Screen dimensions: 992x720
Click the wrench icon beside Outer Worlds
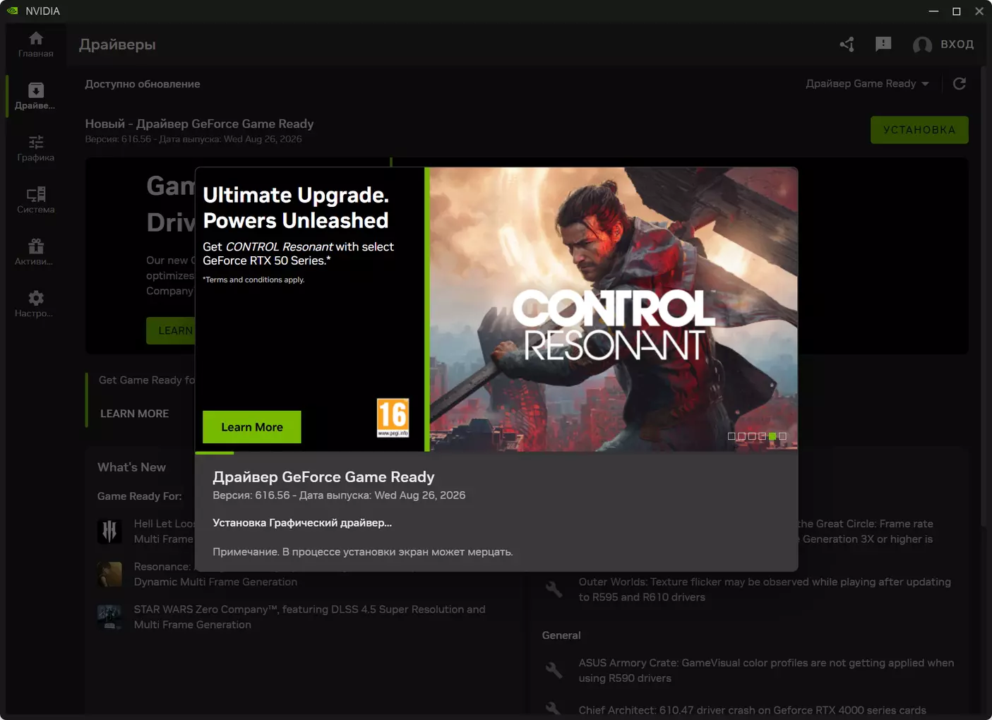coord(554,589)
